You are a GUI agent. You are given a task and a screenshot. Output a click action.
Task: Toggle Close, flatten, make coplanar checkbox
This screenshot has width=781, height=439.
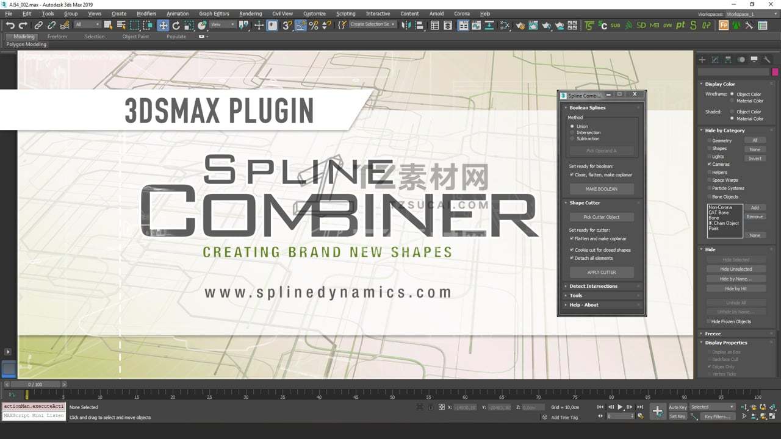[572, 175]
